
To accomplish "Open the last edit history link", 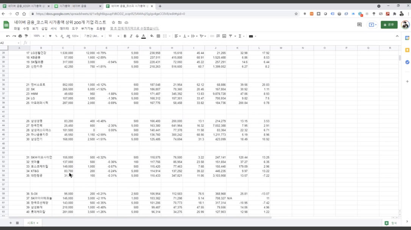I will [x=134, y=28].
